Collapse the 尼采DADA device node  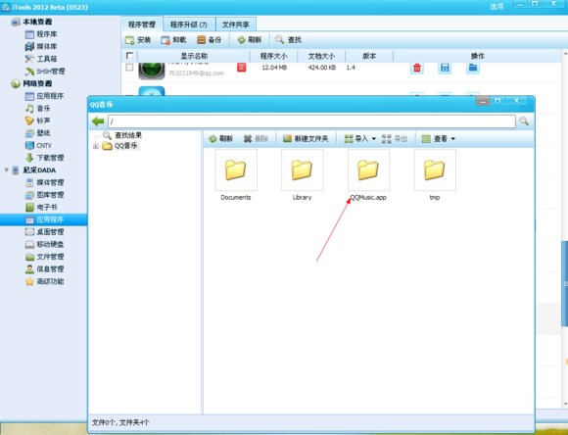point(6,169)
